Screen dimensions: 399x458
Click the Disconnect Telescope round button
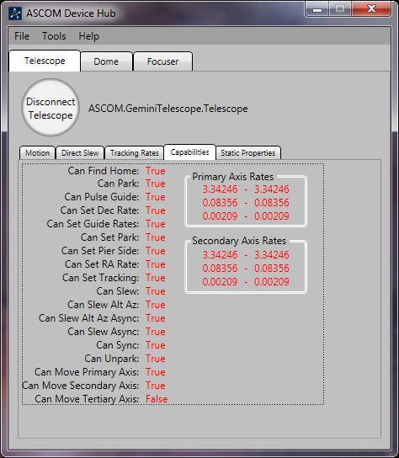tap(51, 108)
